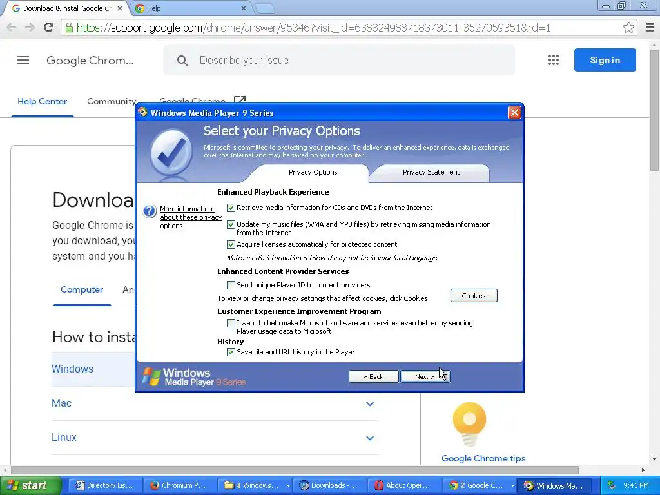This screenshot has height=495, width=660.
Task: Open a new tab button
Action: 265,8
